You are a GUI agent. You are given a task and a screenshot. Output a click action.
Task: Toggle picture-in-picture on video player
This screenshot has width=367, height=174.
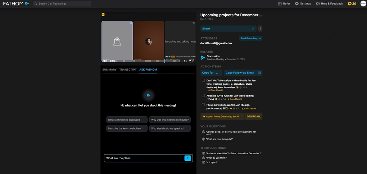191,61
